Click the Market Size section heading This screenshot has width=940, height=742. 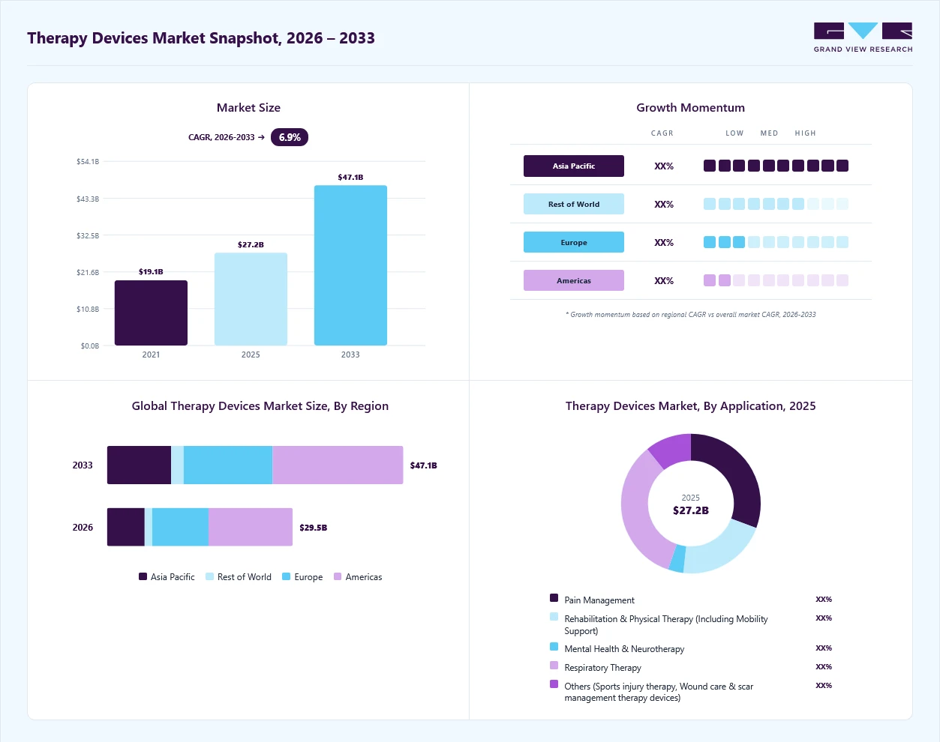[x=248, y=108]
